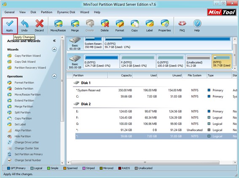Open the Wizard menu
The image size is (239, 178).
(84, 12)
